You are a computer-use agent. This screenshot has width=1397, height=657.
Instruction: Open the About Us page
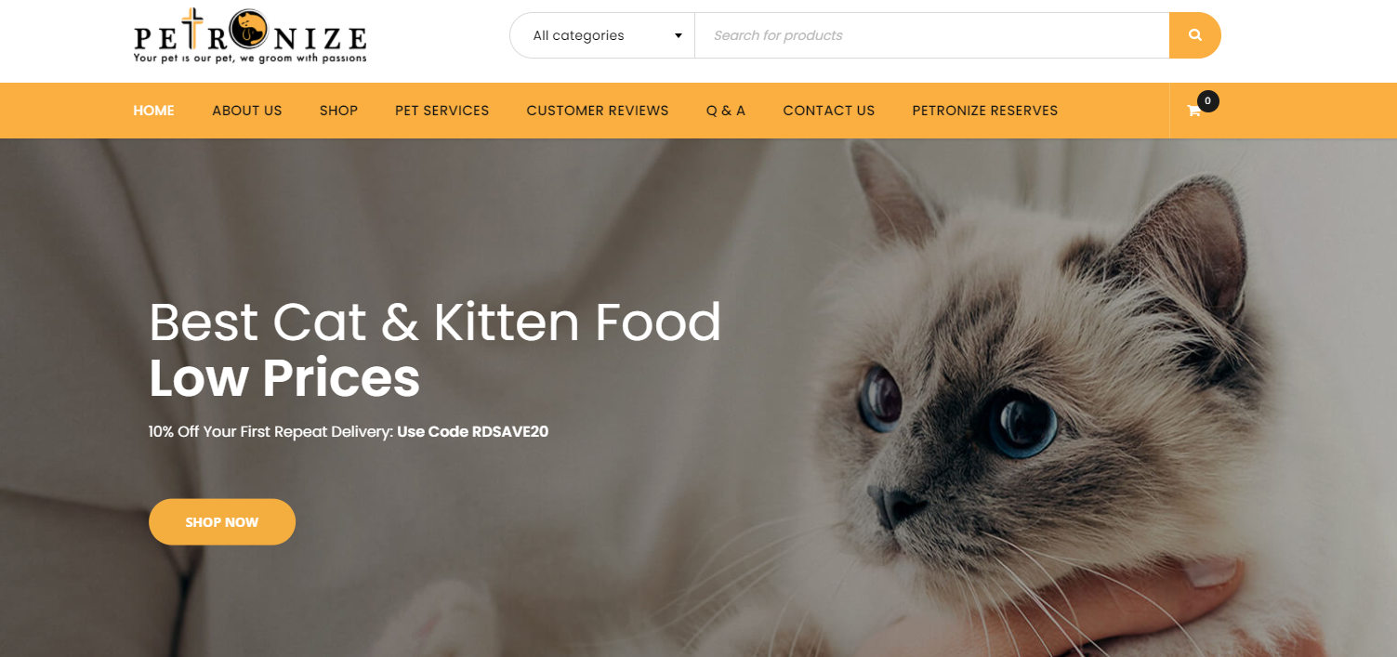(x=246, y=111)
